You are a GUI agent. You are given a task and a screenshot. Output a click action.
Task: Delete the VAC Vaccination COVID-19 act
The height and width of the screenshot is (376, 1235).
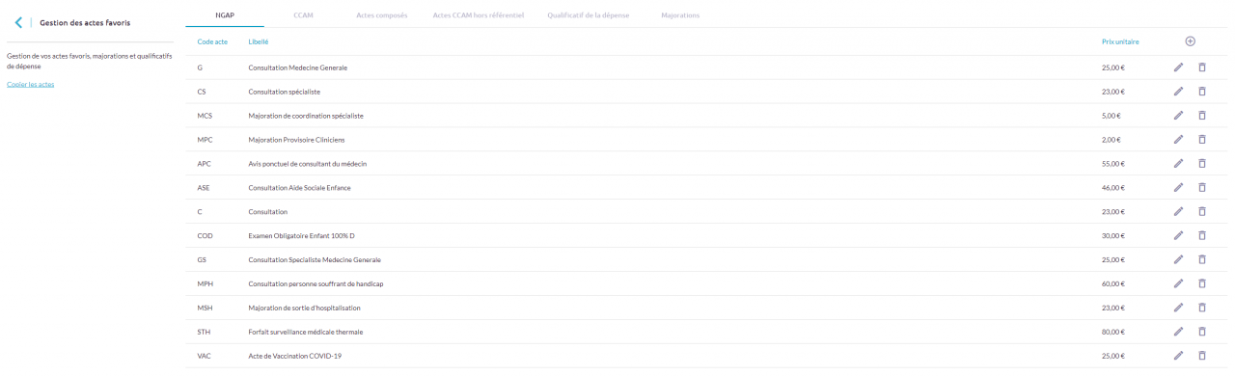pyautogui.click(x=1202, y=356)
